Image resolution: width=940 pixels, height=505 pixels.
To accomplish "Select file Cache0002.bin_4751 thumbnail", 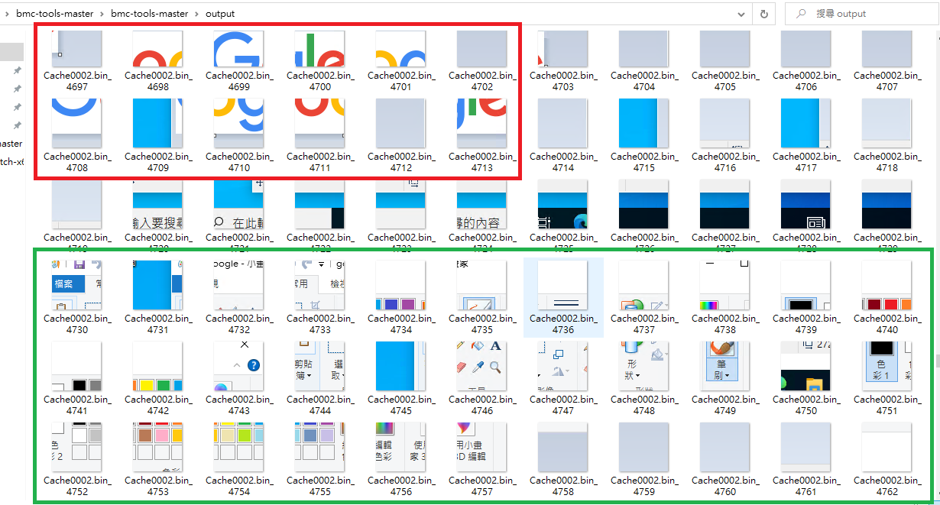I will (887, 366).
